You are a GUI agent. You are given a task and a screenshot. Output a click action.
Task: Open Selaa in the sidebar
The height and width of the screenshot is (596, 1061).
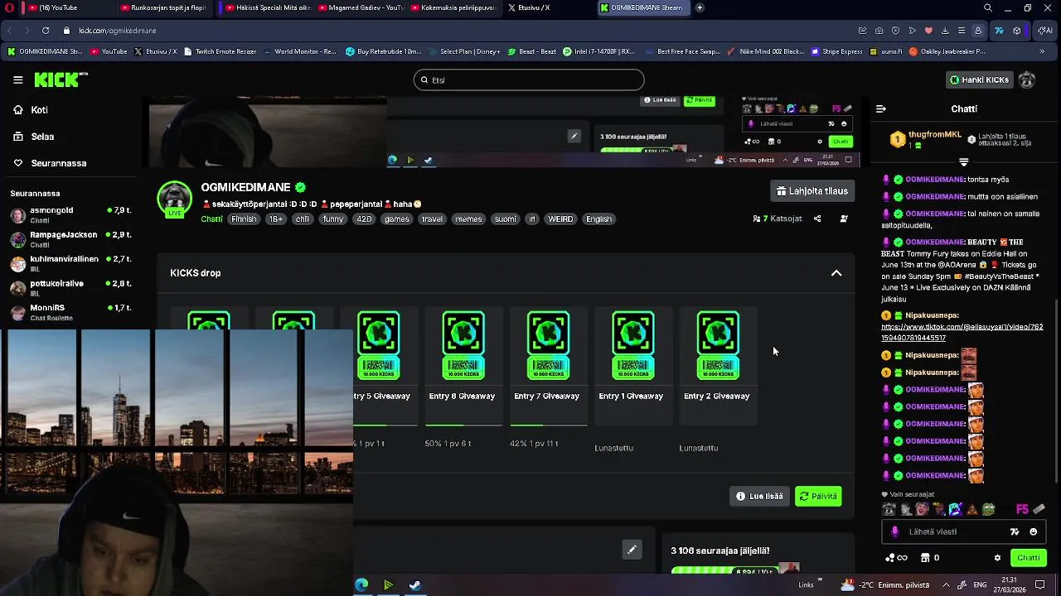[x=42, y=137]
